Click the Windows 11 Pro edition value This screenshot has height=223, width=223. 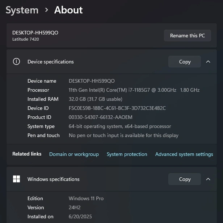click(x=86, y=198)
